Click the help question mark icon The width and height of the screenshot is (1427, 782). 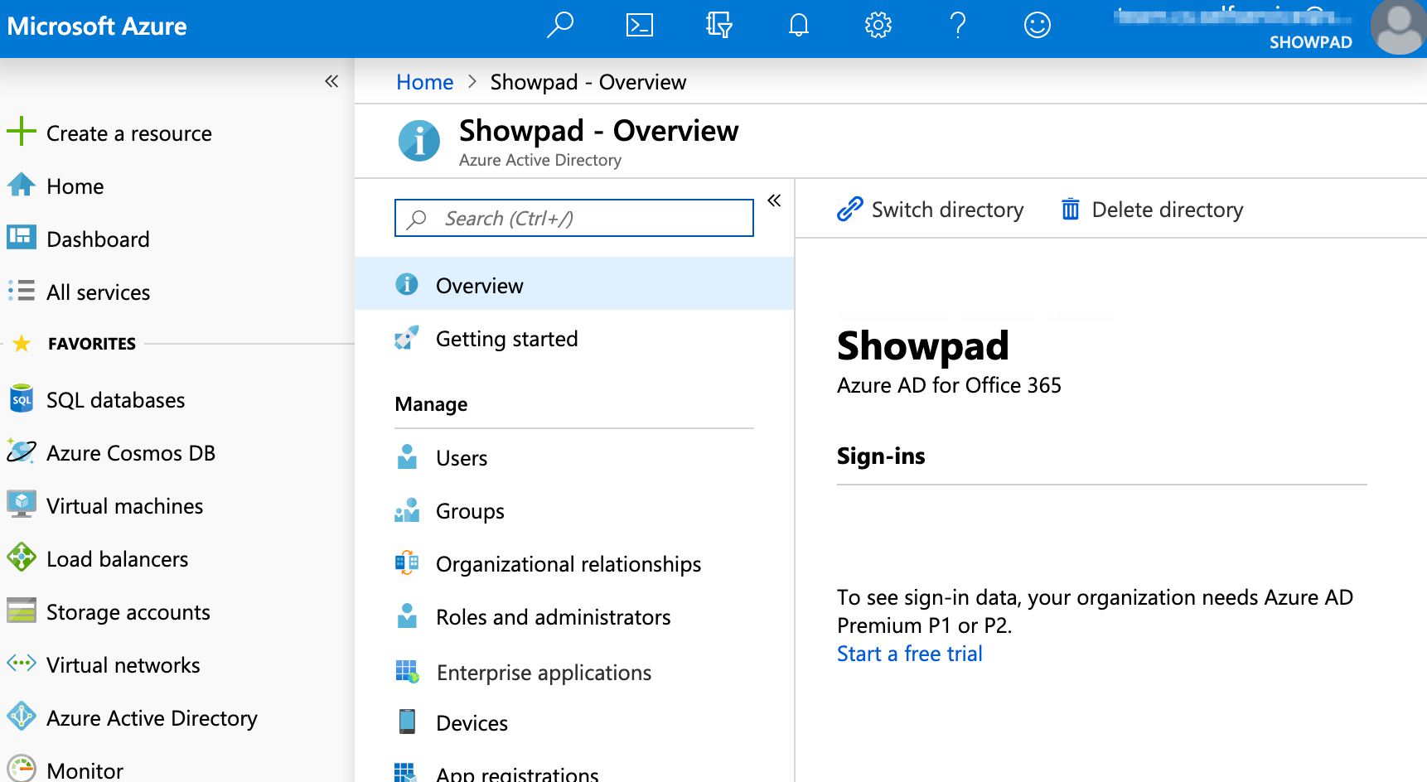(x=957, y=26)
